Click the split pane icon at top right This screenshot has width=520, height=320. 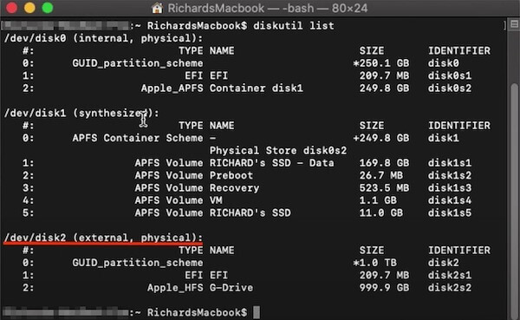pyautogui.click(x=514, y=24)
